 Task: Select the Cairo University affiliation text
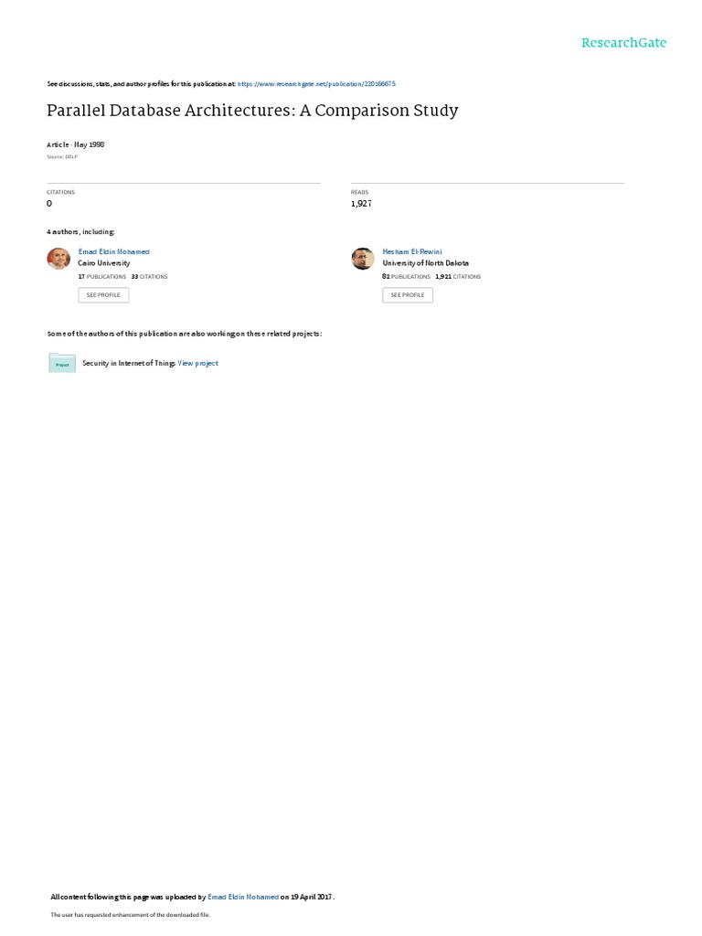click(x=104, y=263)
